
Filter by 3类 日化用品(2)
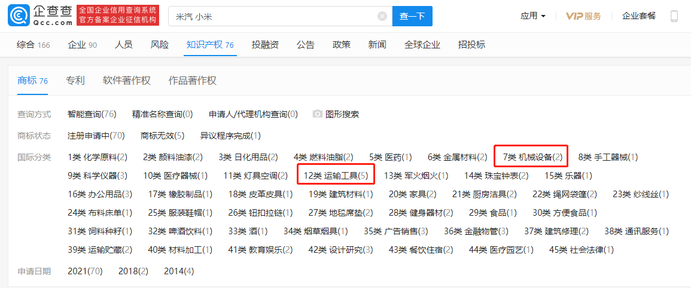[248, 157]
